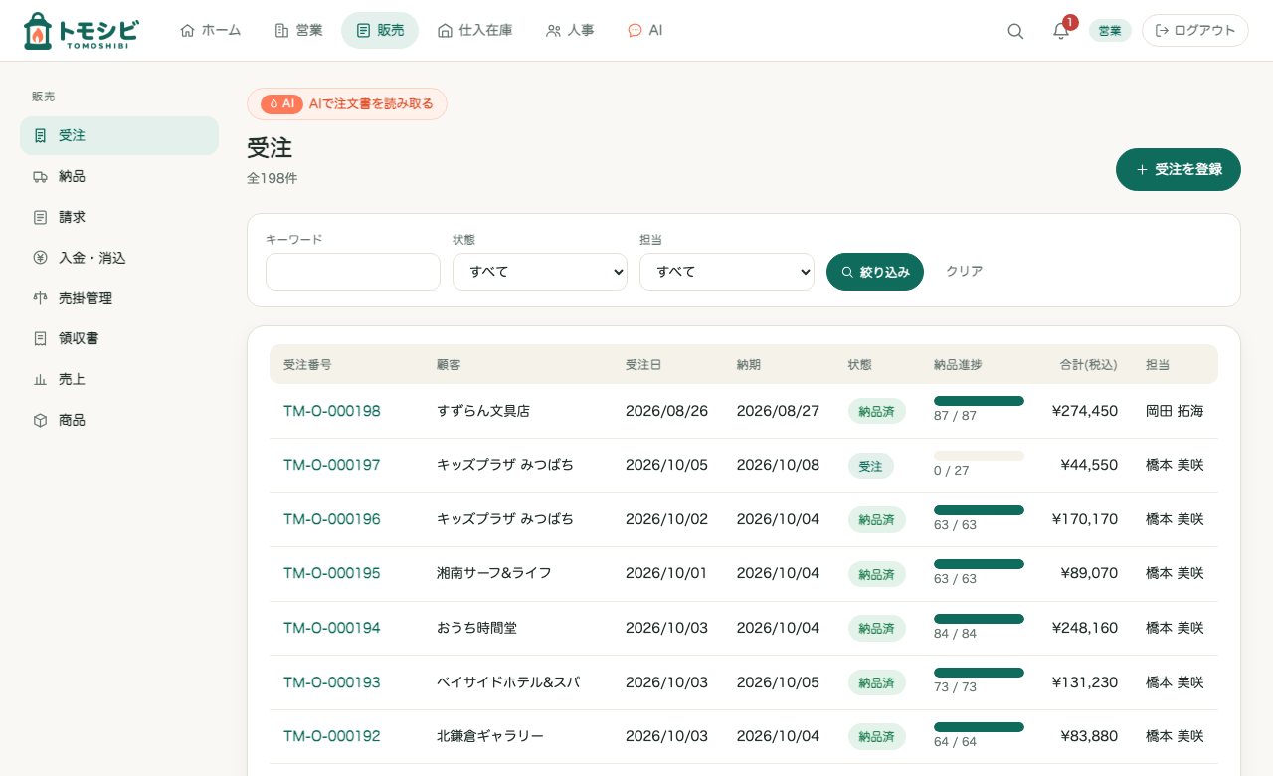This screenshot has width=1273, height=776.
Task: Click the 人事 people icon
Action: (553, 31)
